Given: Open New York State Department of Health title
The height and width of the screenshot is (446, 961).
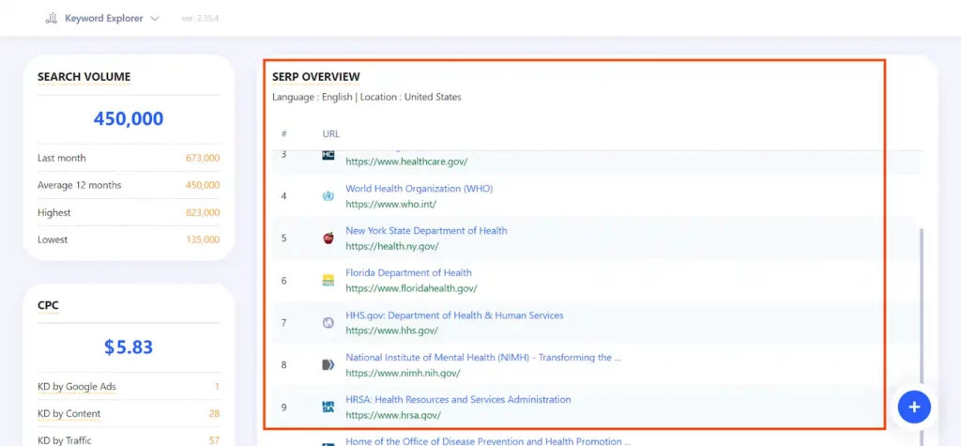Looking at the screenshot, I should point(427,231).
